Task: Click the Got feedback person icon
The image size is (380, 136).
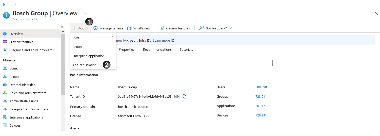Action: 202,28
